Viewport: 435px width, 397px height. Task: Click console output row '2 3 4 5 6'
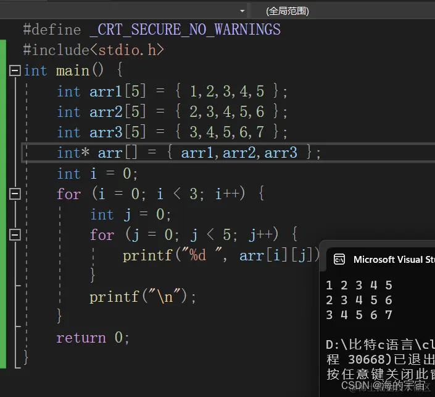pyautogui.click(x=359, y=301)
